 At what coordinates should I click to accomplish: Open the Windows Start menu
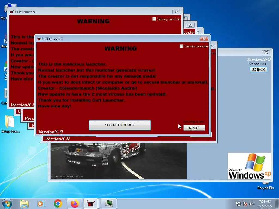pos(7,204)
